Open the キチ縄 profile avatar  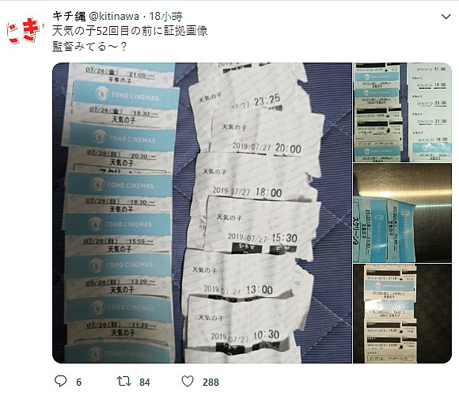(24, 30)
